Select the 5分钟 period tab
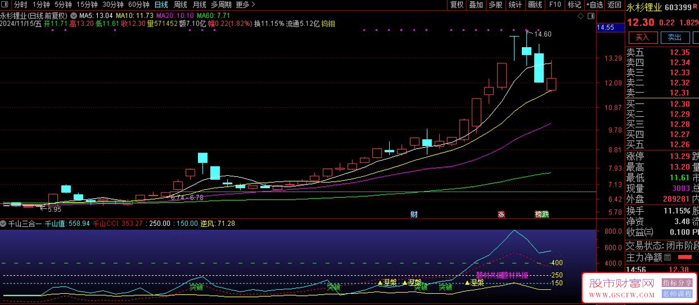This screenshot has width=699, height=305. pos(63,5)
